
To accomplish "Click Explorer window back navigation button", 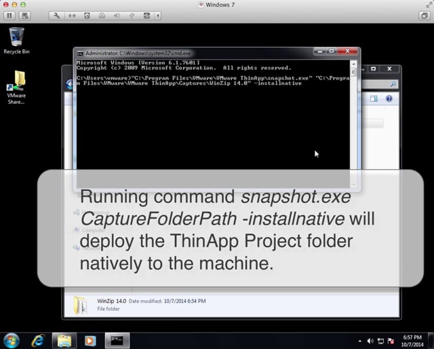I will (x=69, y=84).
